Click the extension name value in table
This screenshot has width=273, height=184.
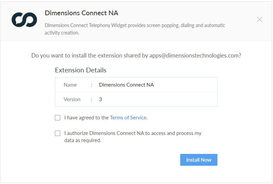pyautogui.click(x=126, y=85)
